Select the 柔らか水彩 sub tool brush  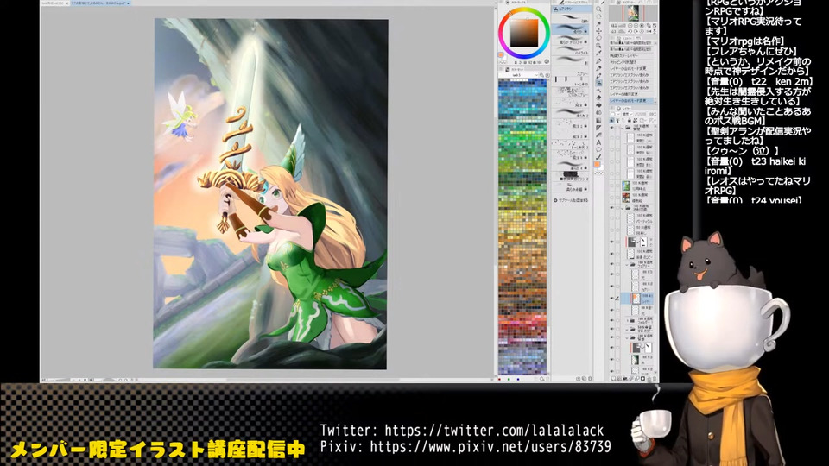(572, 185)
